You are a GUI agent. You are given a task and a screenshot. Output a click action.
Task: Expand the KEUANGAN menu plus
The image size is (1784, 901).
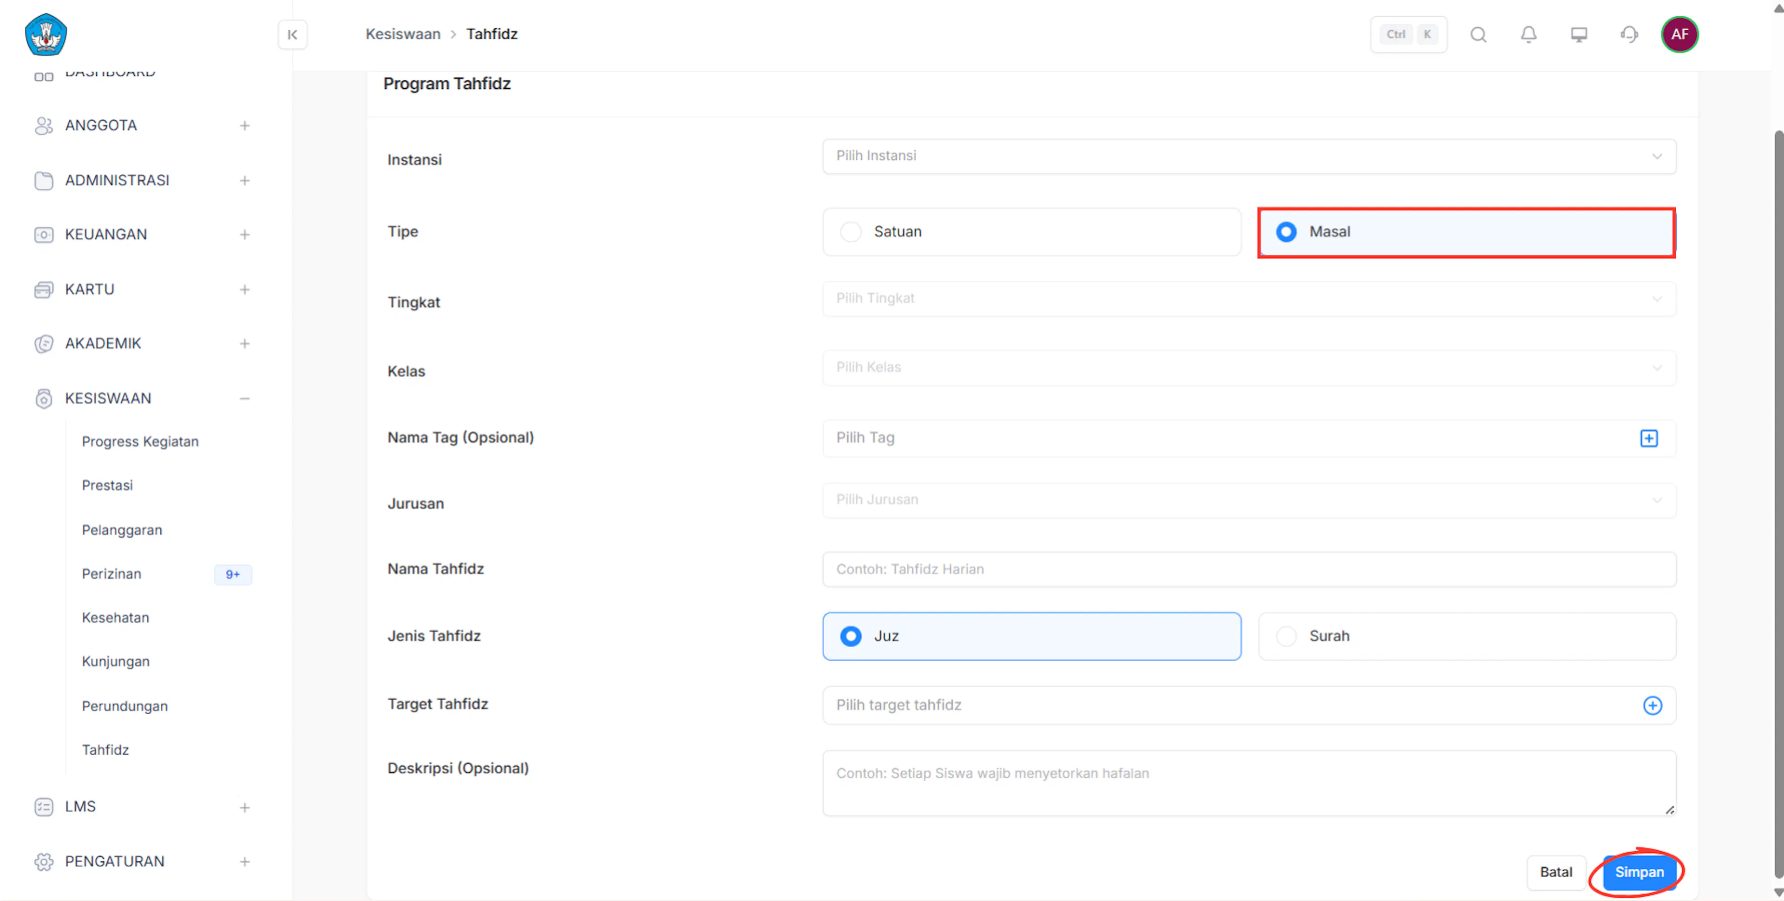[244, 235]
